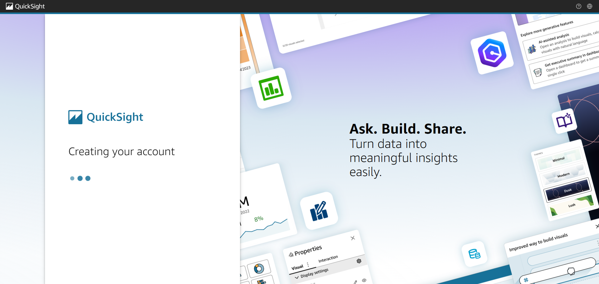Open the three-dot menu beside Visual tab

coord(308,265)
